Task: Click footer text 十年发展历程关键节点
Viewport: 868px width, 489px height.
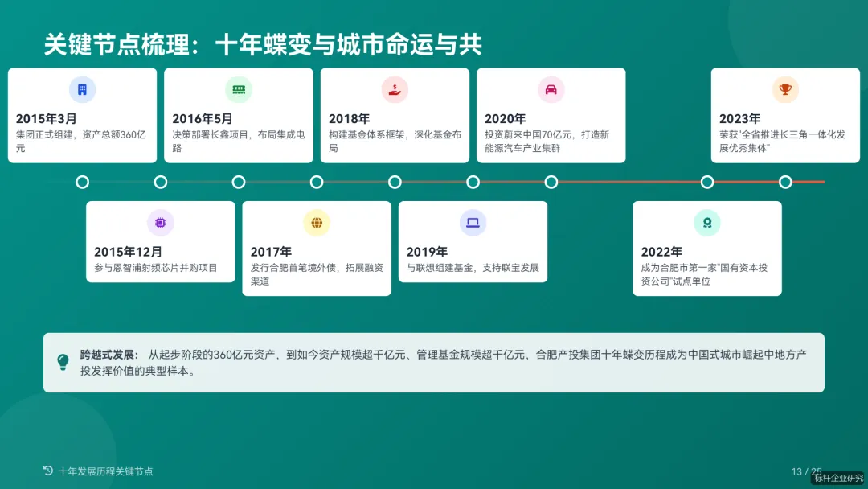Action: pyautogui.click(x=106, y=471)
